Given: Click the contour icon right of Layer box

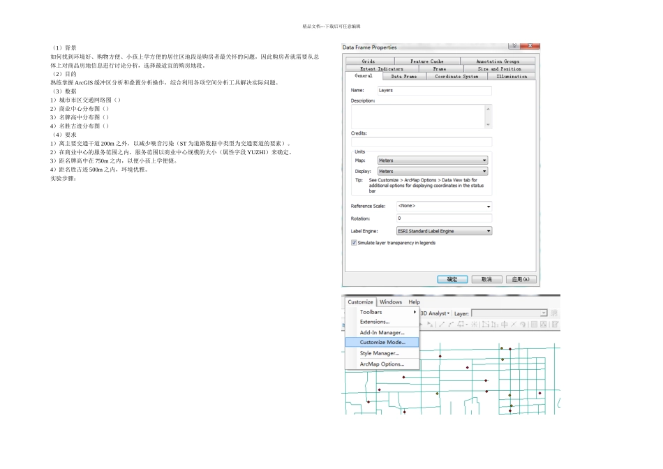Looking at the screenshot, I should [x=554, y=313].
